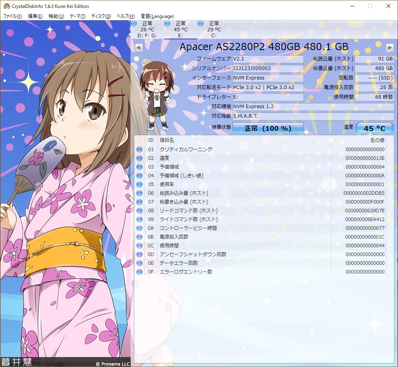Select raw value 0000000002DDB5

pos(364,193)
